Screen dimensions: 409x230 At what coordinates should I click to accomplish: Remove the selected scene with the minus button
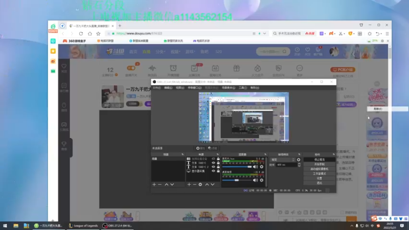160,185
